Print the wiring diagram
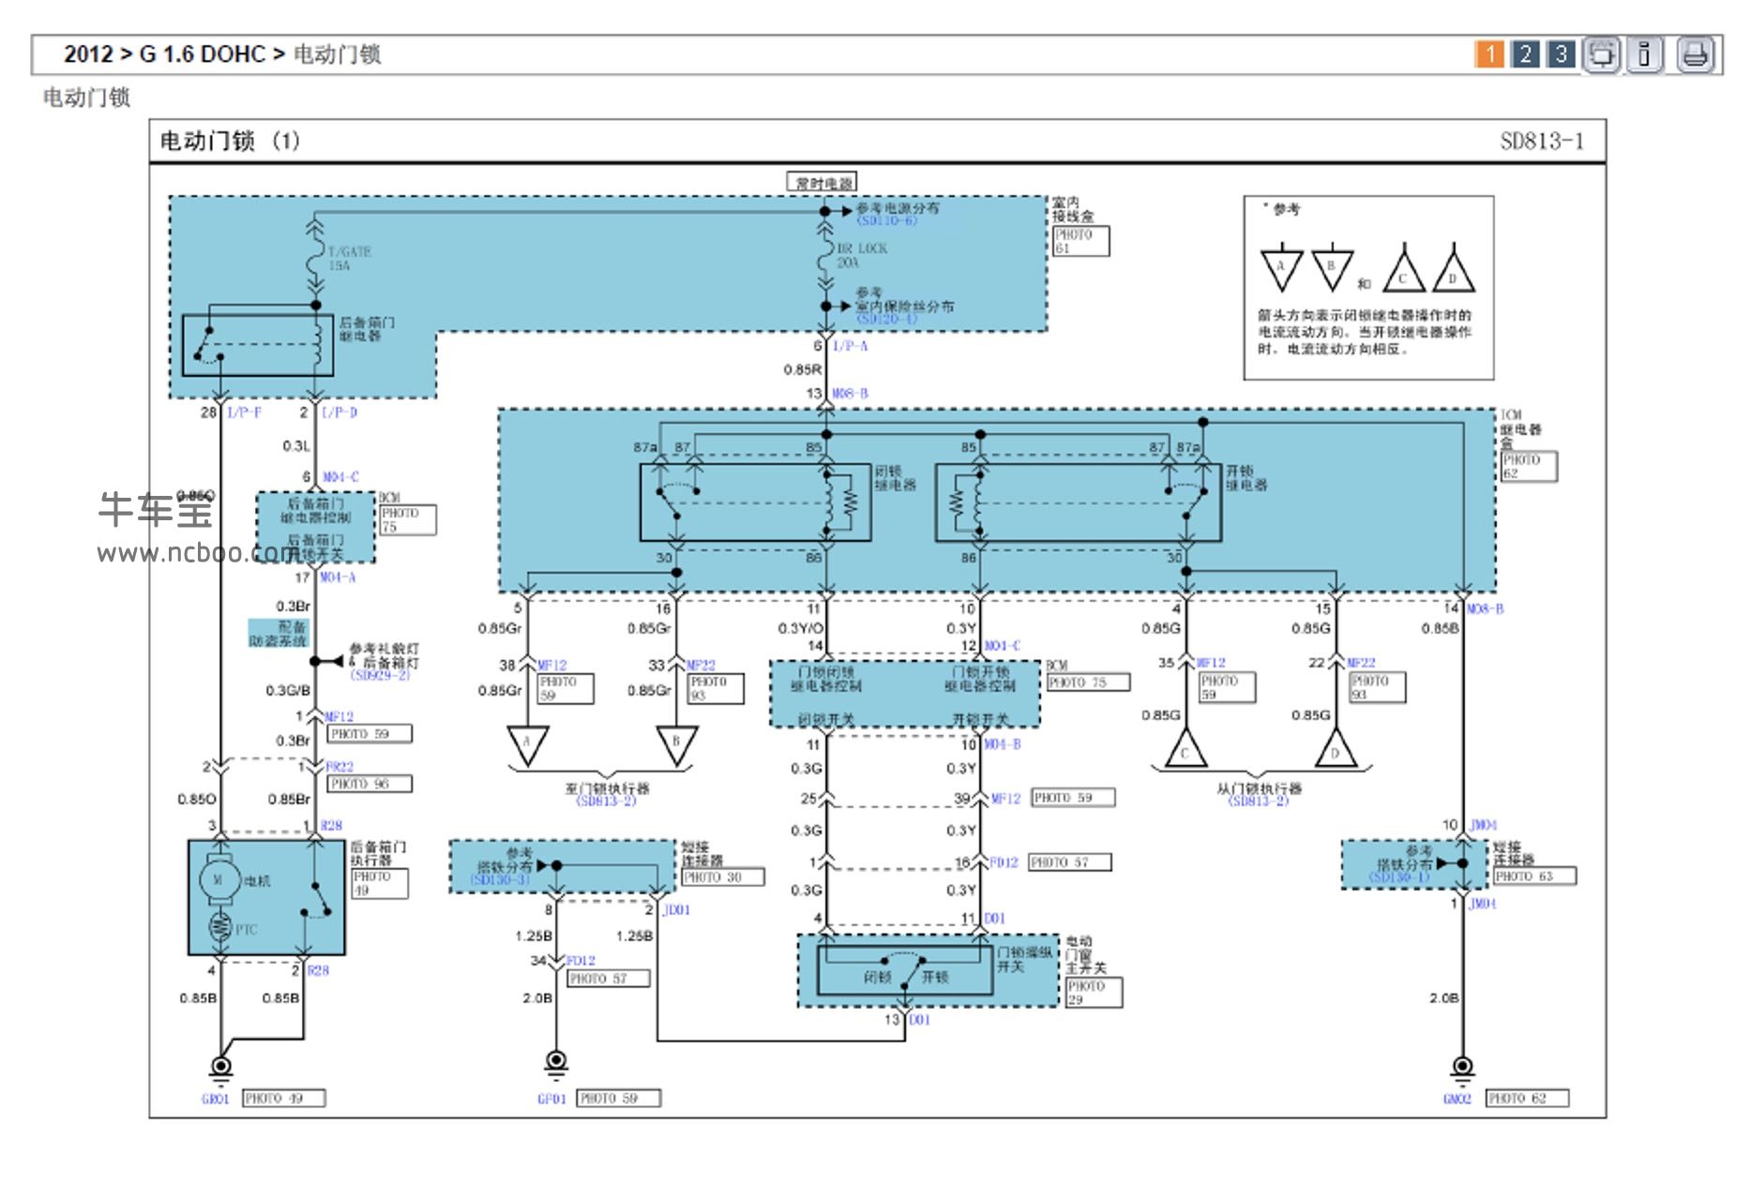This screenshot has height=1183, width=1752. pyautogui.click(x=1696, y=54)
